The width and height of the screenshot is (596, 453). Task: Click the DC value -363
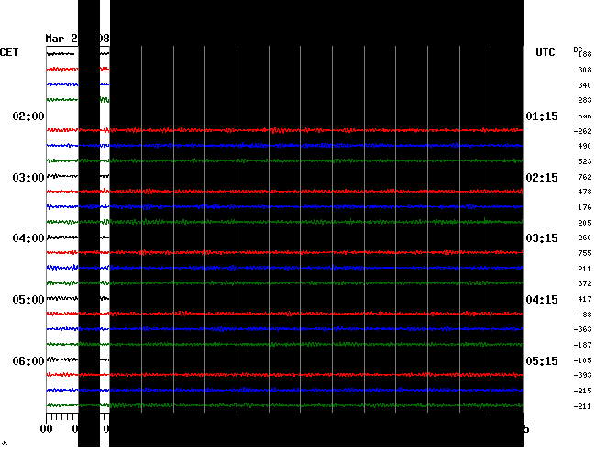pyautogui.click(x=582, y=329)
